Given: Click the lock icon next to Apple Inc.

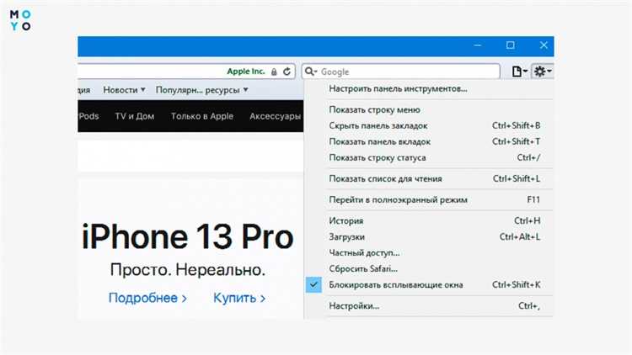Looking at the screenshot, I should coord(274,72).
